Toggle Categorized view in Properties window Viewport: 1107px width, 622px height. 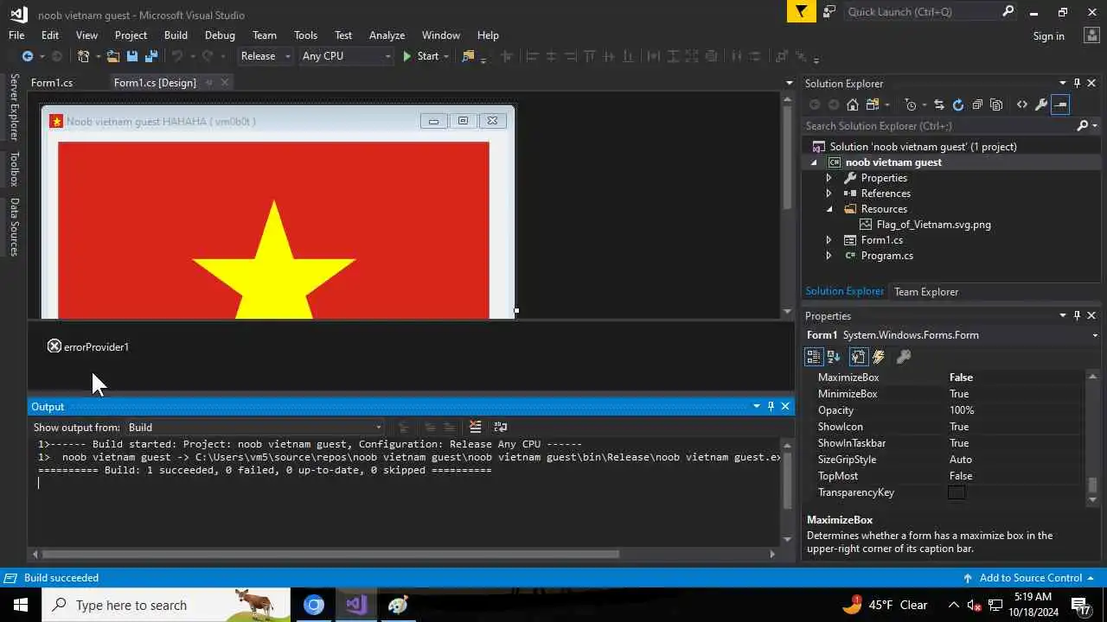[x=814, y=357]
